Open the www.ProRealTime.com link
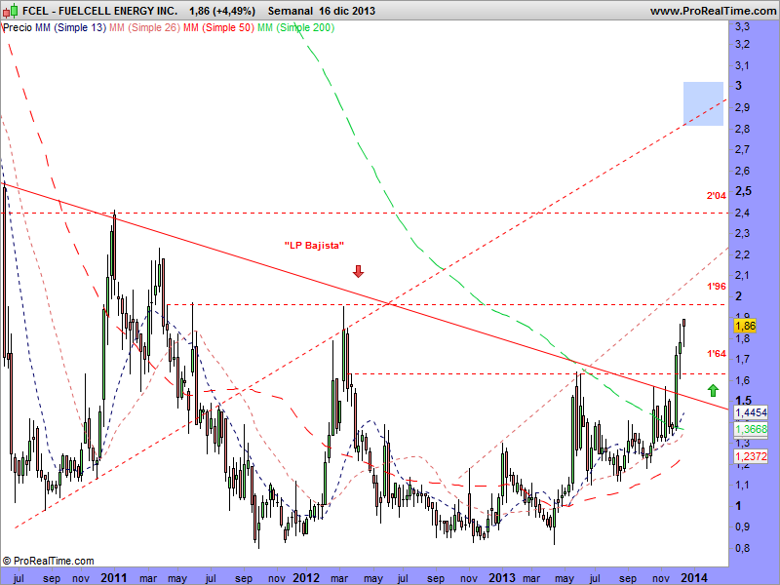This screenshot has width=780, height=585. (713, 11)
